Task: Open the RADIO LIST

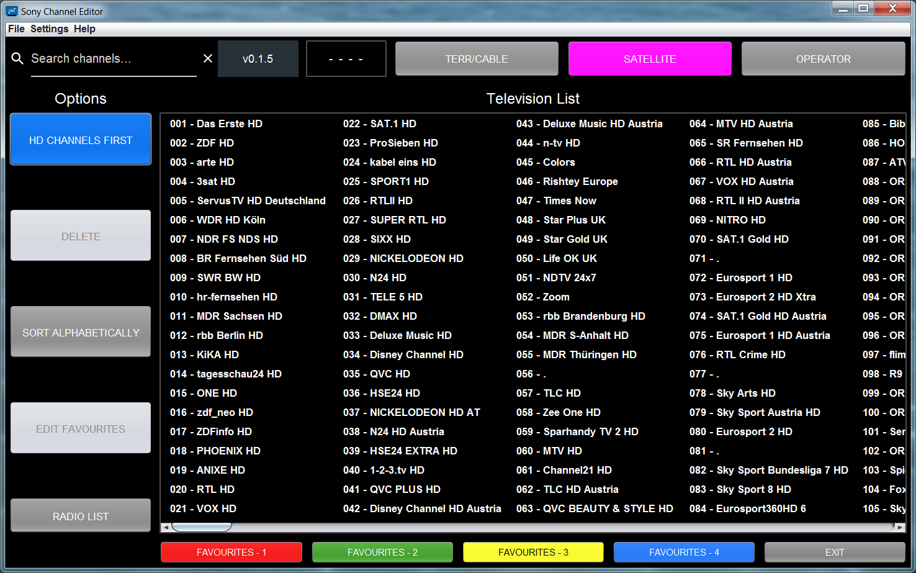Action: [x=81, y=516]
